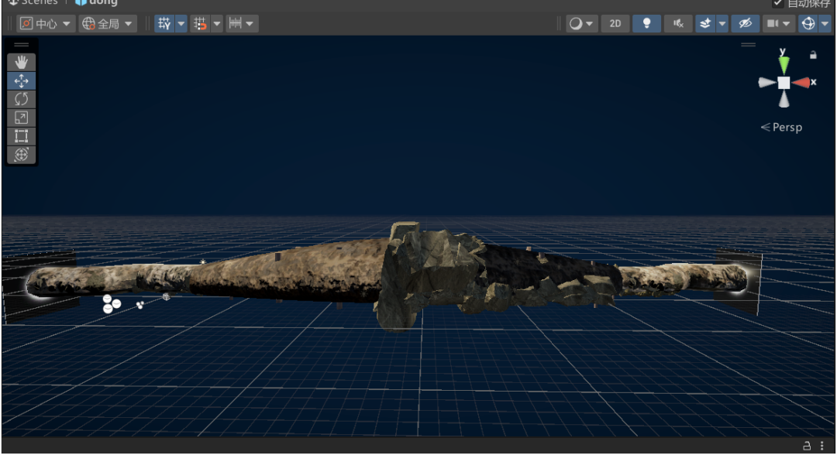Toggle scene lighting with the bulb icon
Screen dimensions: 837x455
[646, 23]
